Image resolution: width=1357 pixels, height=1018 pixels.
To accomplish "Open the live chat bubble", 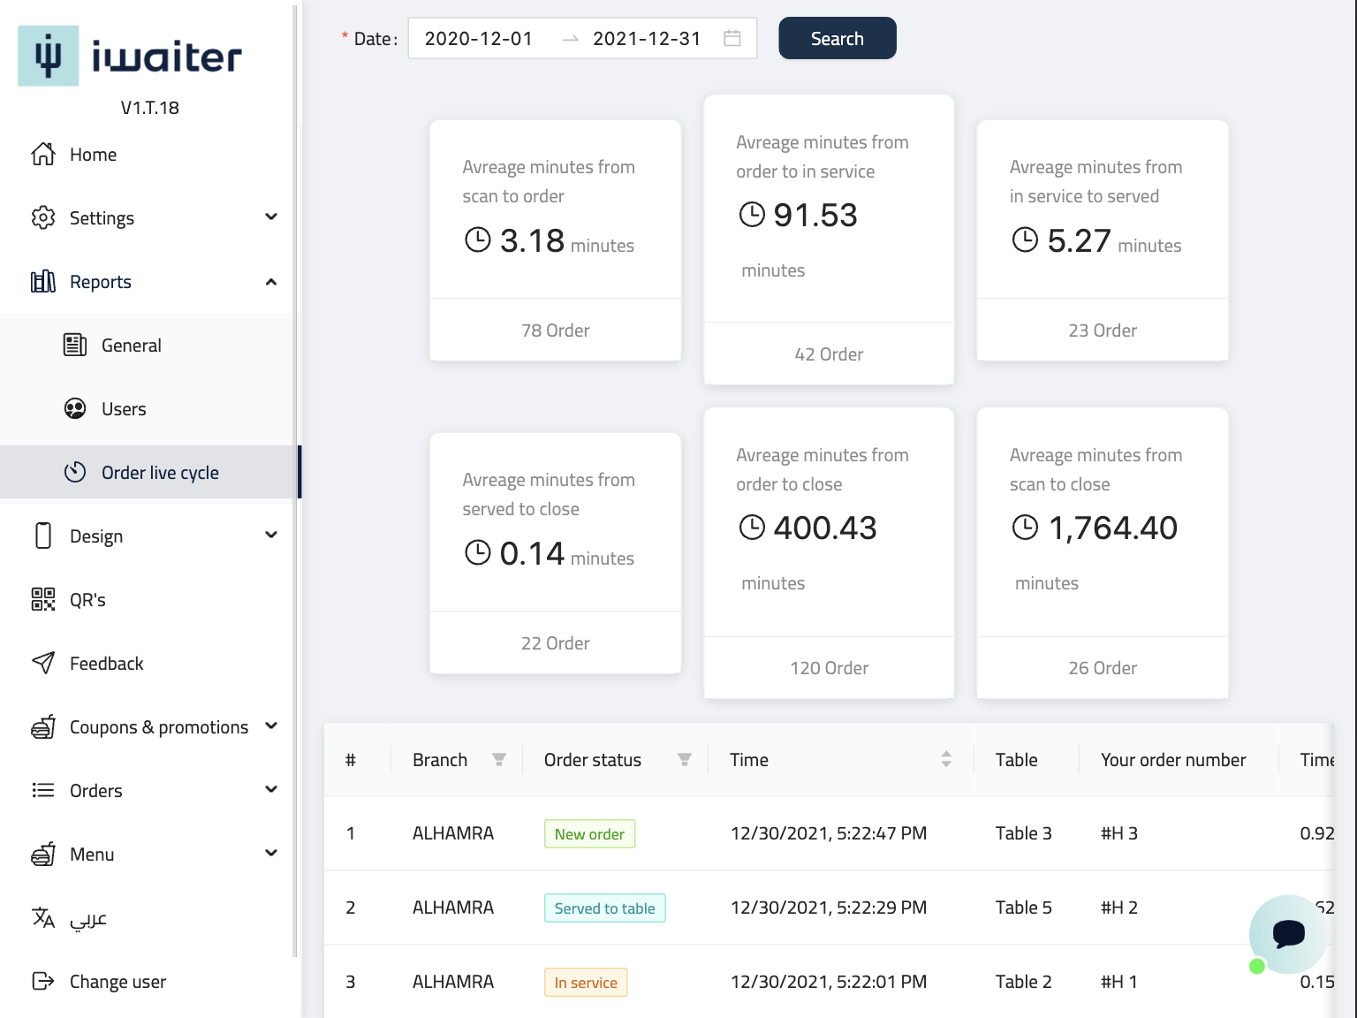I will click(x=1288, y=933).
